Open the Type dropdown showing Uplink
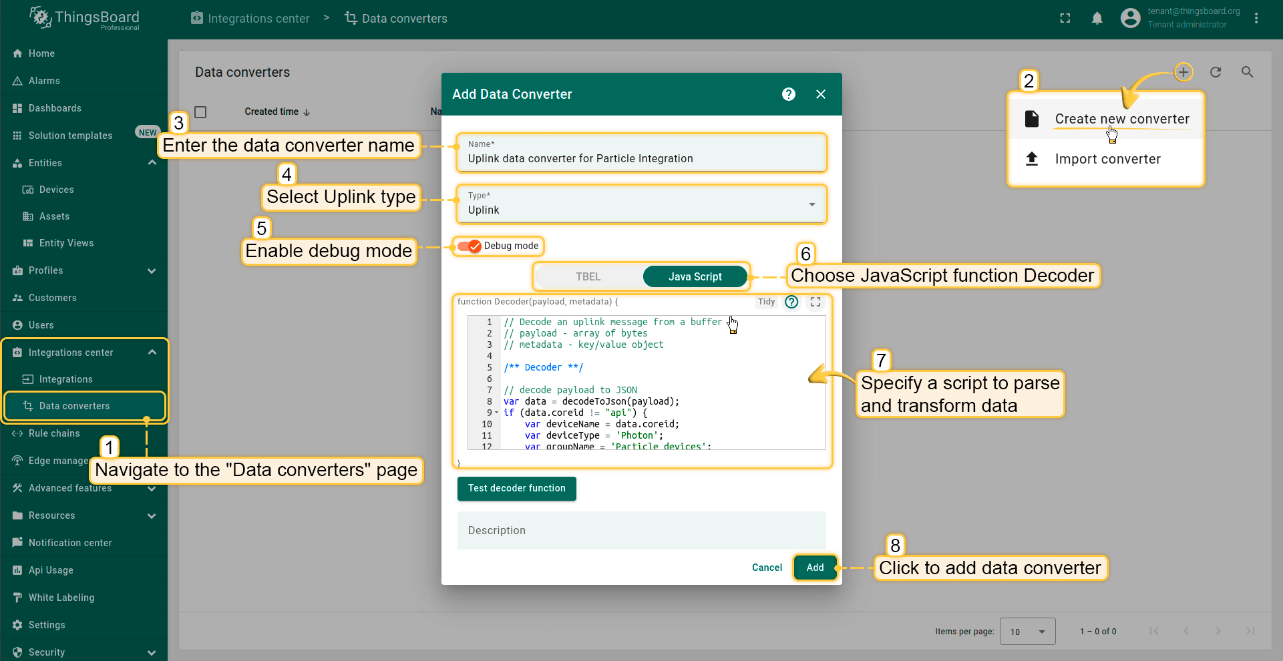1283x661 pixels. (641, 204)
